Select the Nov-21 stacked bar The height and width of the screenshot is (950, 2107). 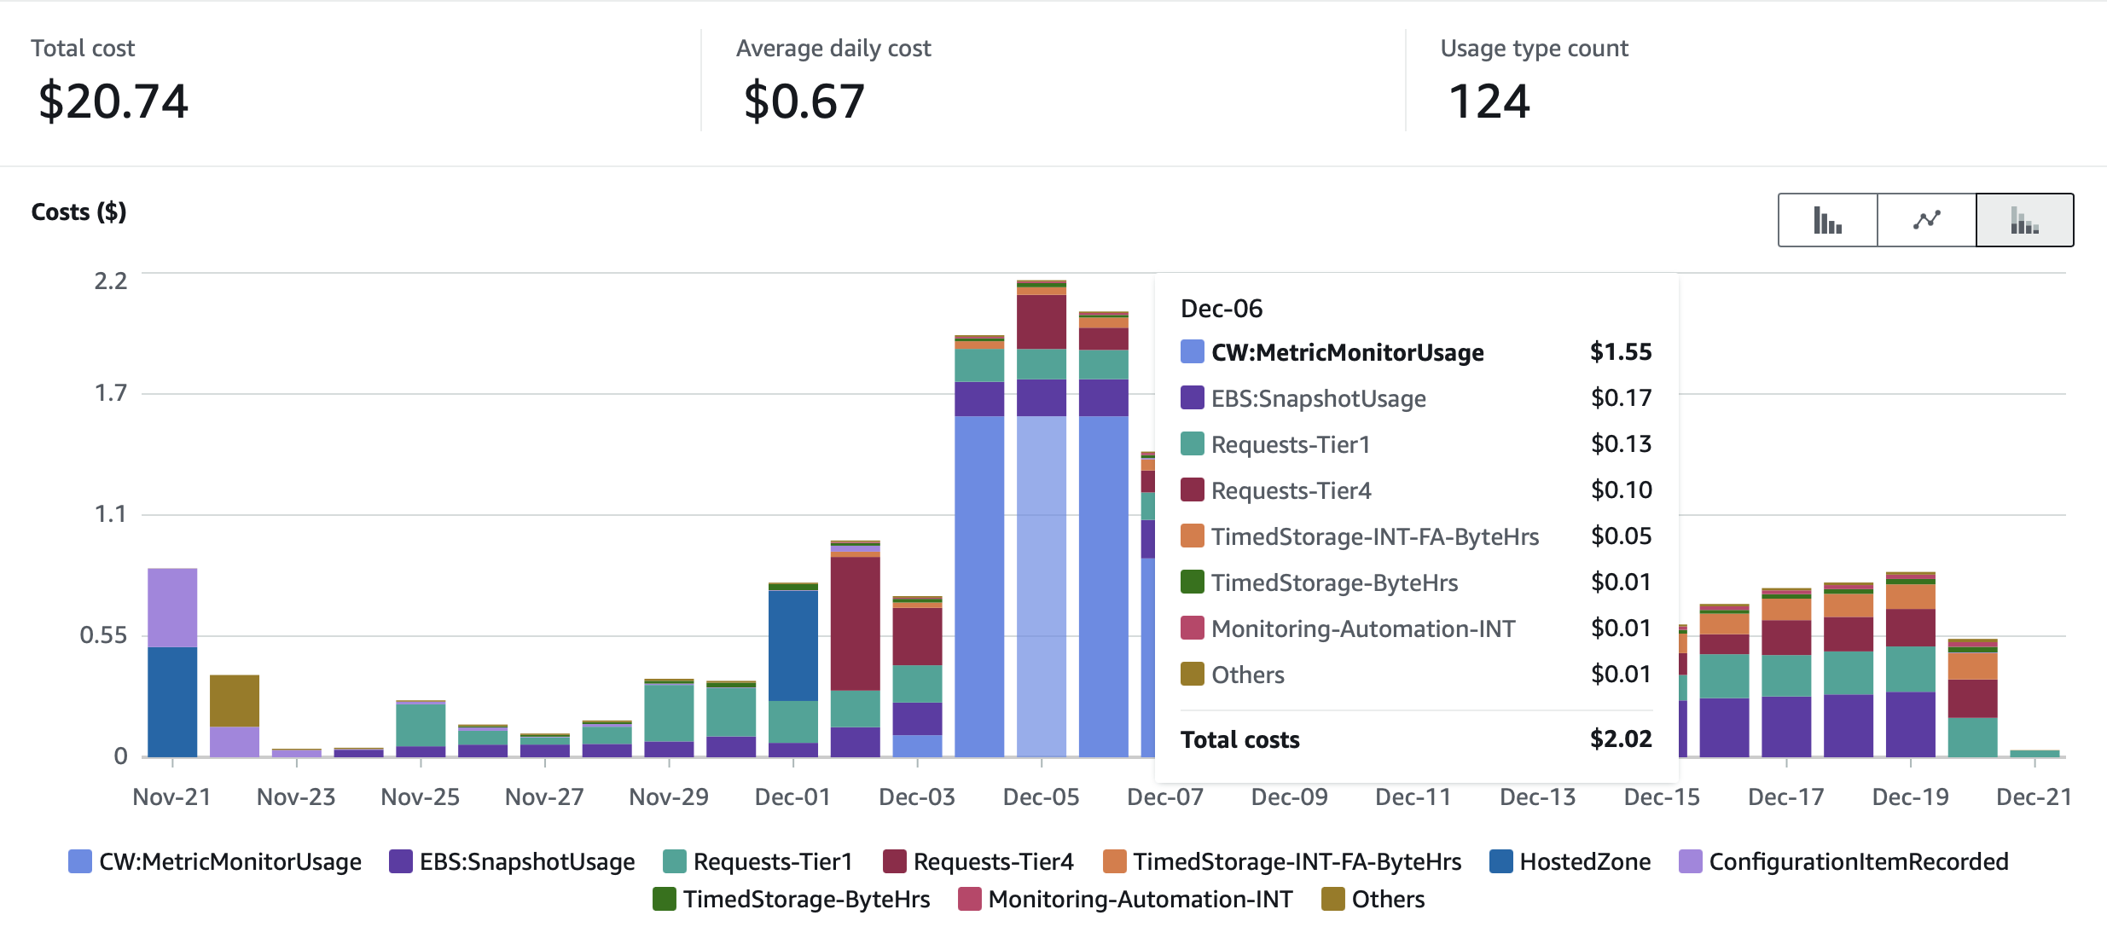click(x=172, y=663)
